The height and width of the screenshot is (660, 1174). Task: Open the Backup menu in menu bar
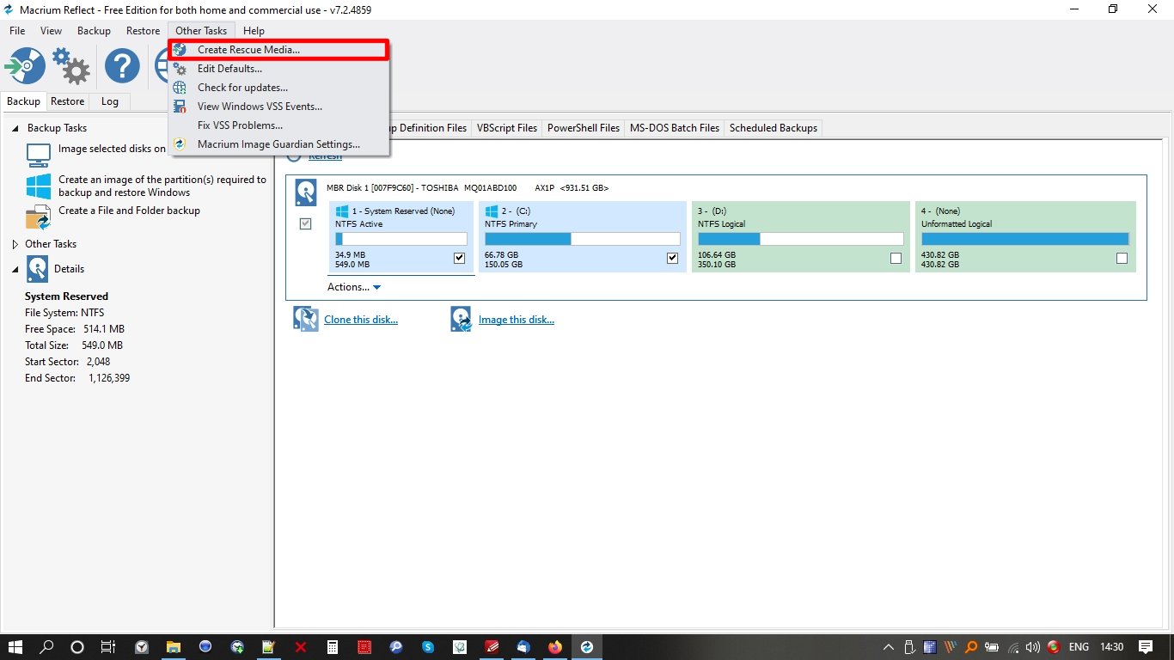point(94,31)
